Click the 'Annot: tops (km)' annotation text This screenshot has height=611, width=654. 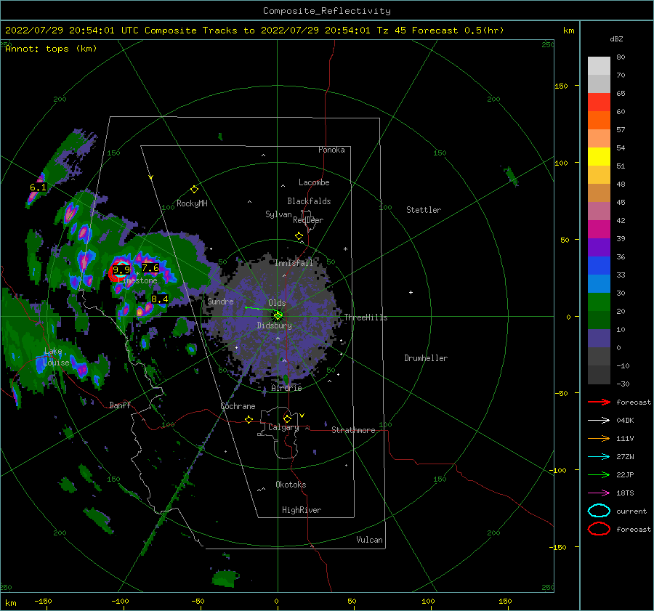51,49
